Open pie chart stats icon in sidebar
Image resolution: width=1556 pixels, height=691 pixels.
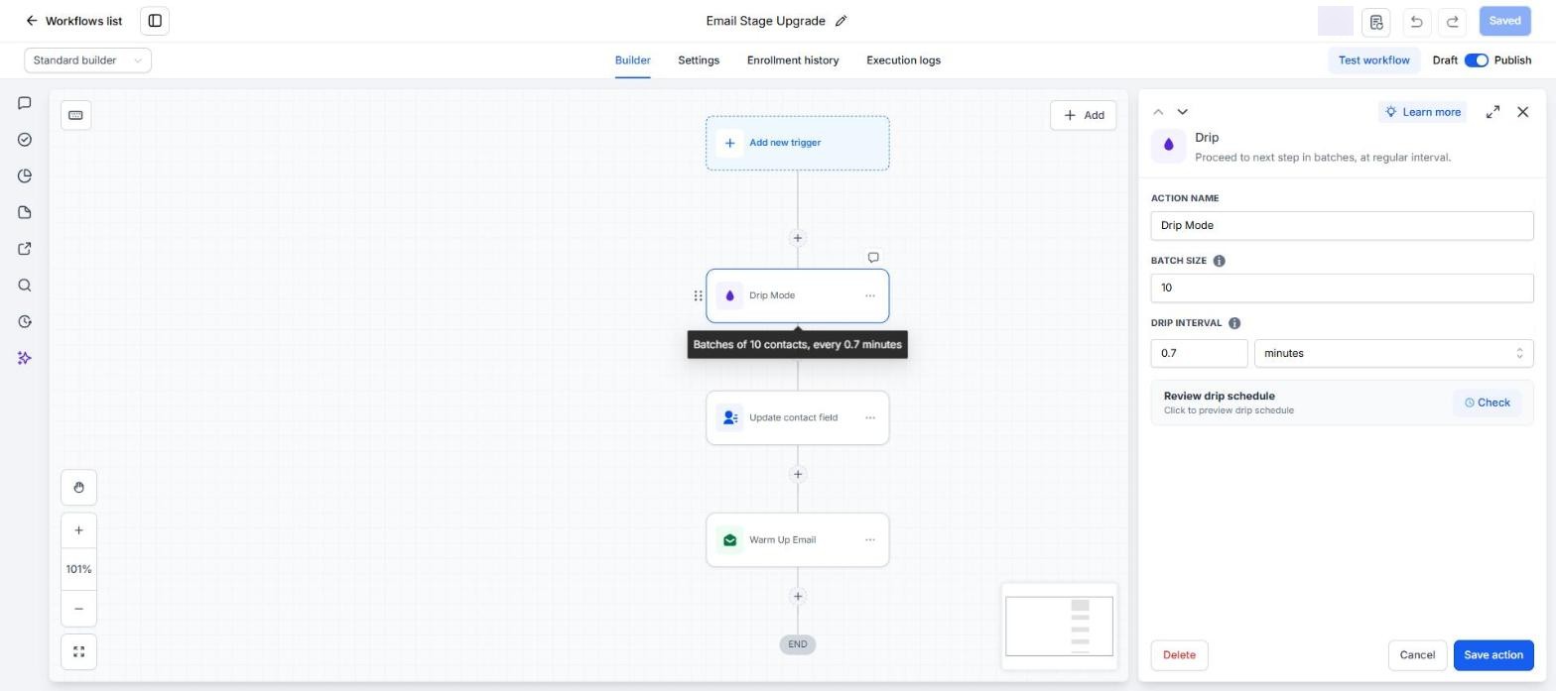[x=25, y=176]
